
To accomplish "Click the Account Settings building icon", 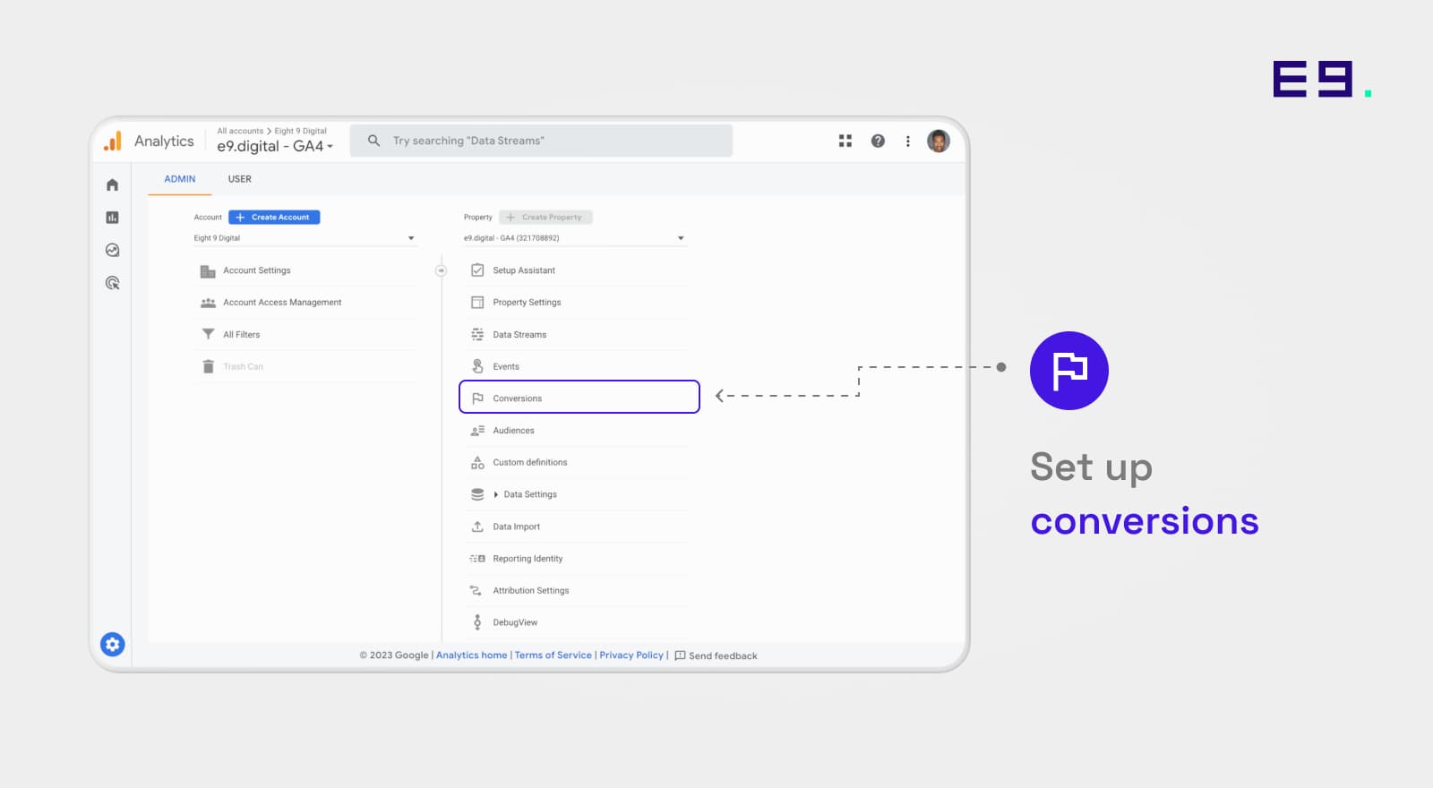I will click(208, 270).
